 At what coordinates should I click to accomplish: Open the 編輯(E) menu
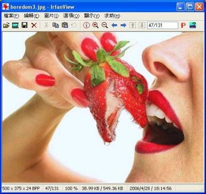32,16
